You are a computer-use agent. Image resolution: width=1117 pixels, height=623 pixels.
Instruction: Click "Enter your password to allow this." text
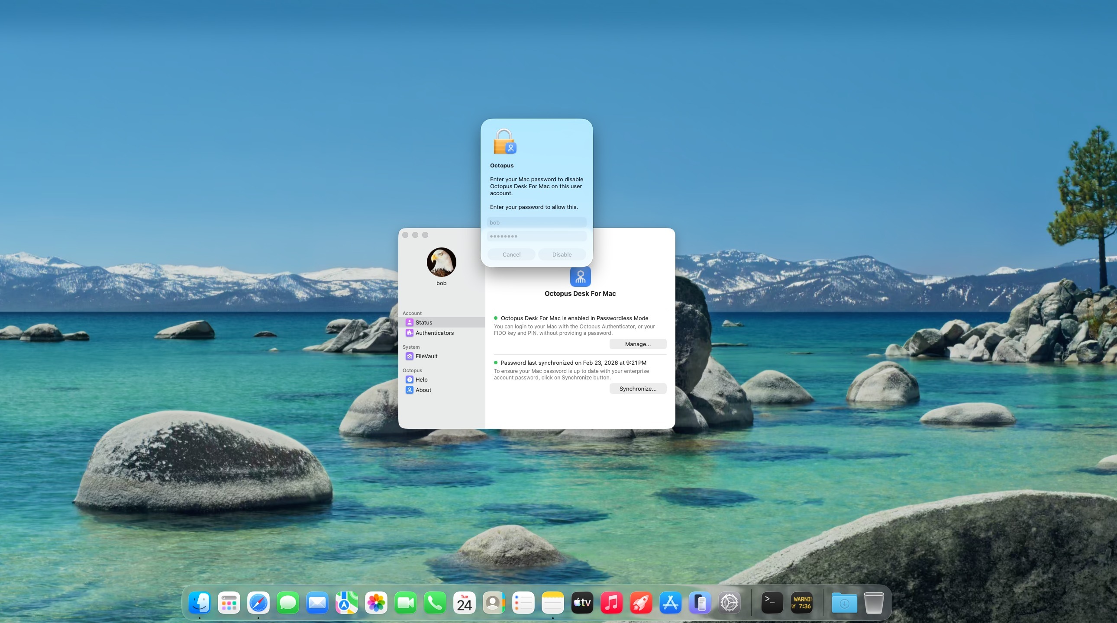(x=534, y=207)
